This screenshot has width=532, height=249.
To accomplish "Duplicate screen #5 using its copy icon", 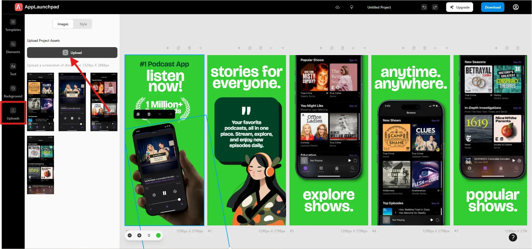I will (507, 48).
